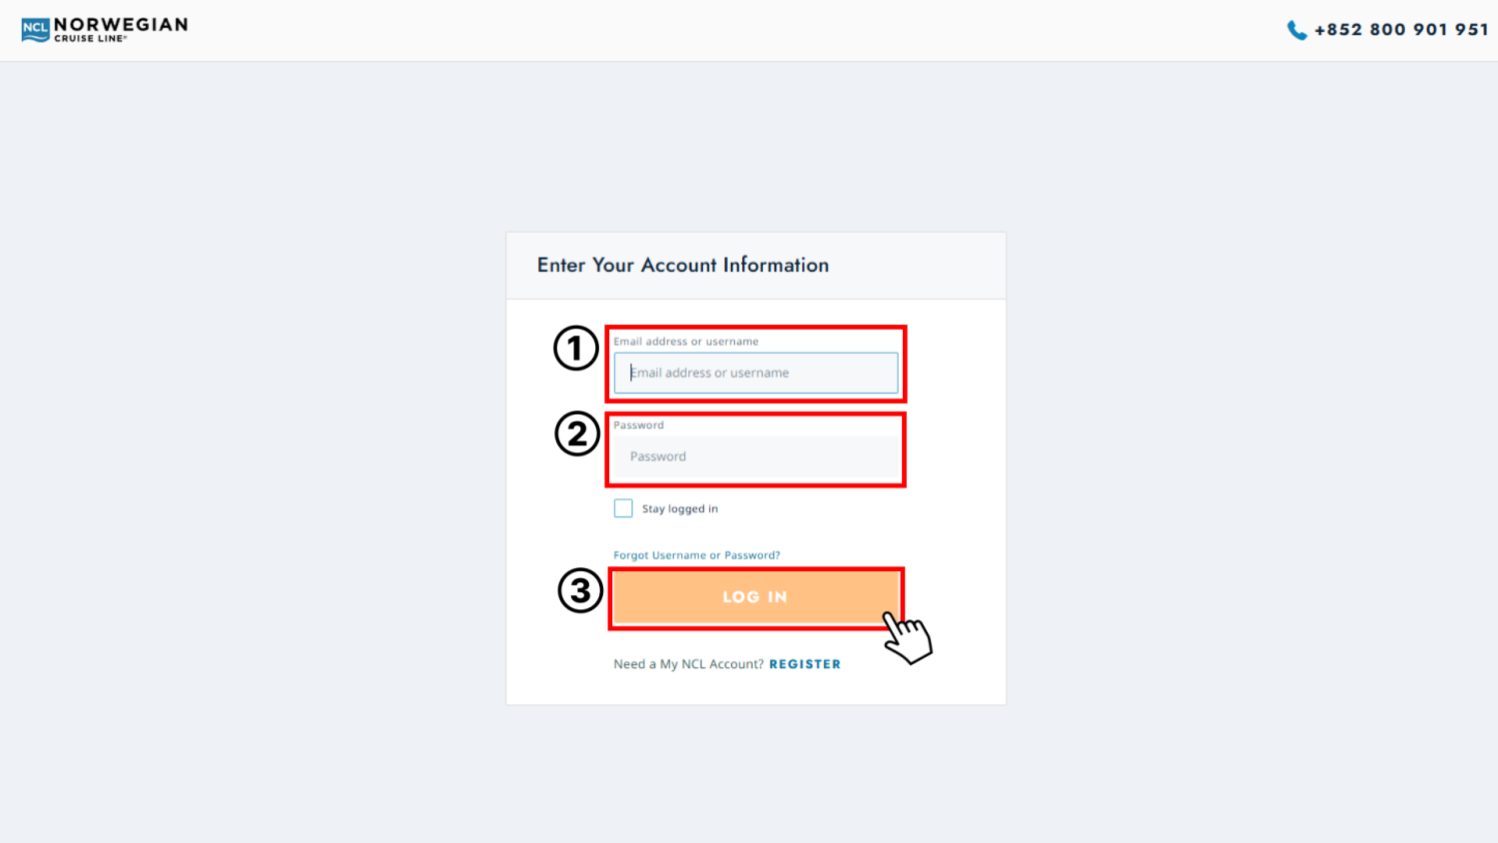Click the circled number 3 marker

[x=580, y=590]
